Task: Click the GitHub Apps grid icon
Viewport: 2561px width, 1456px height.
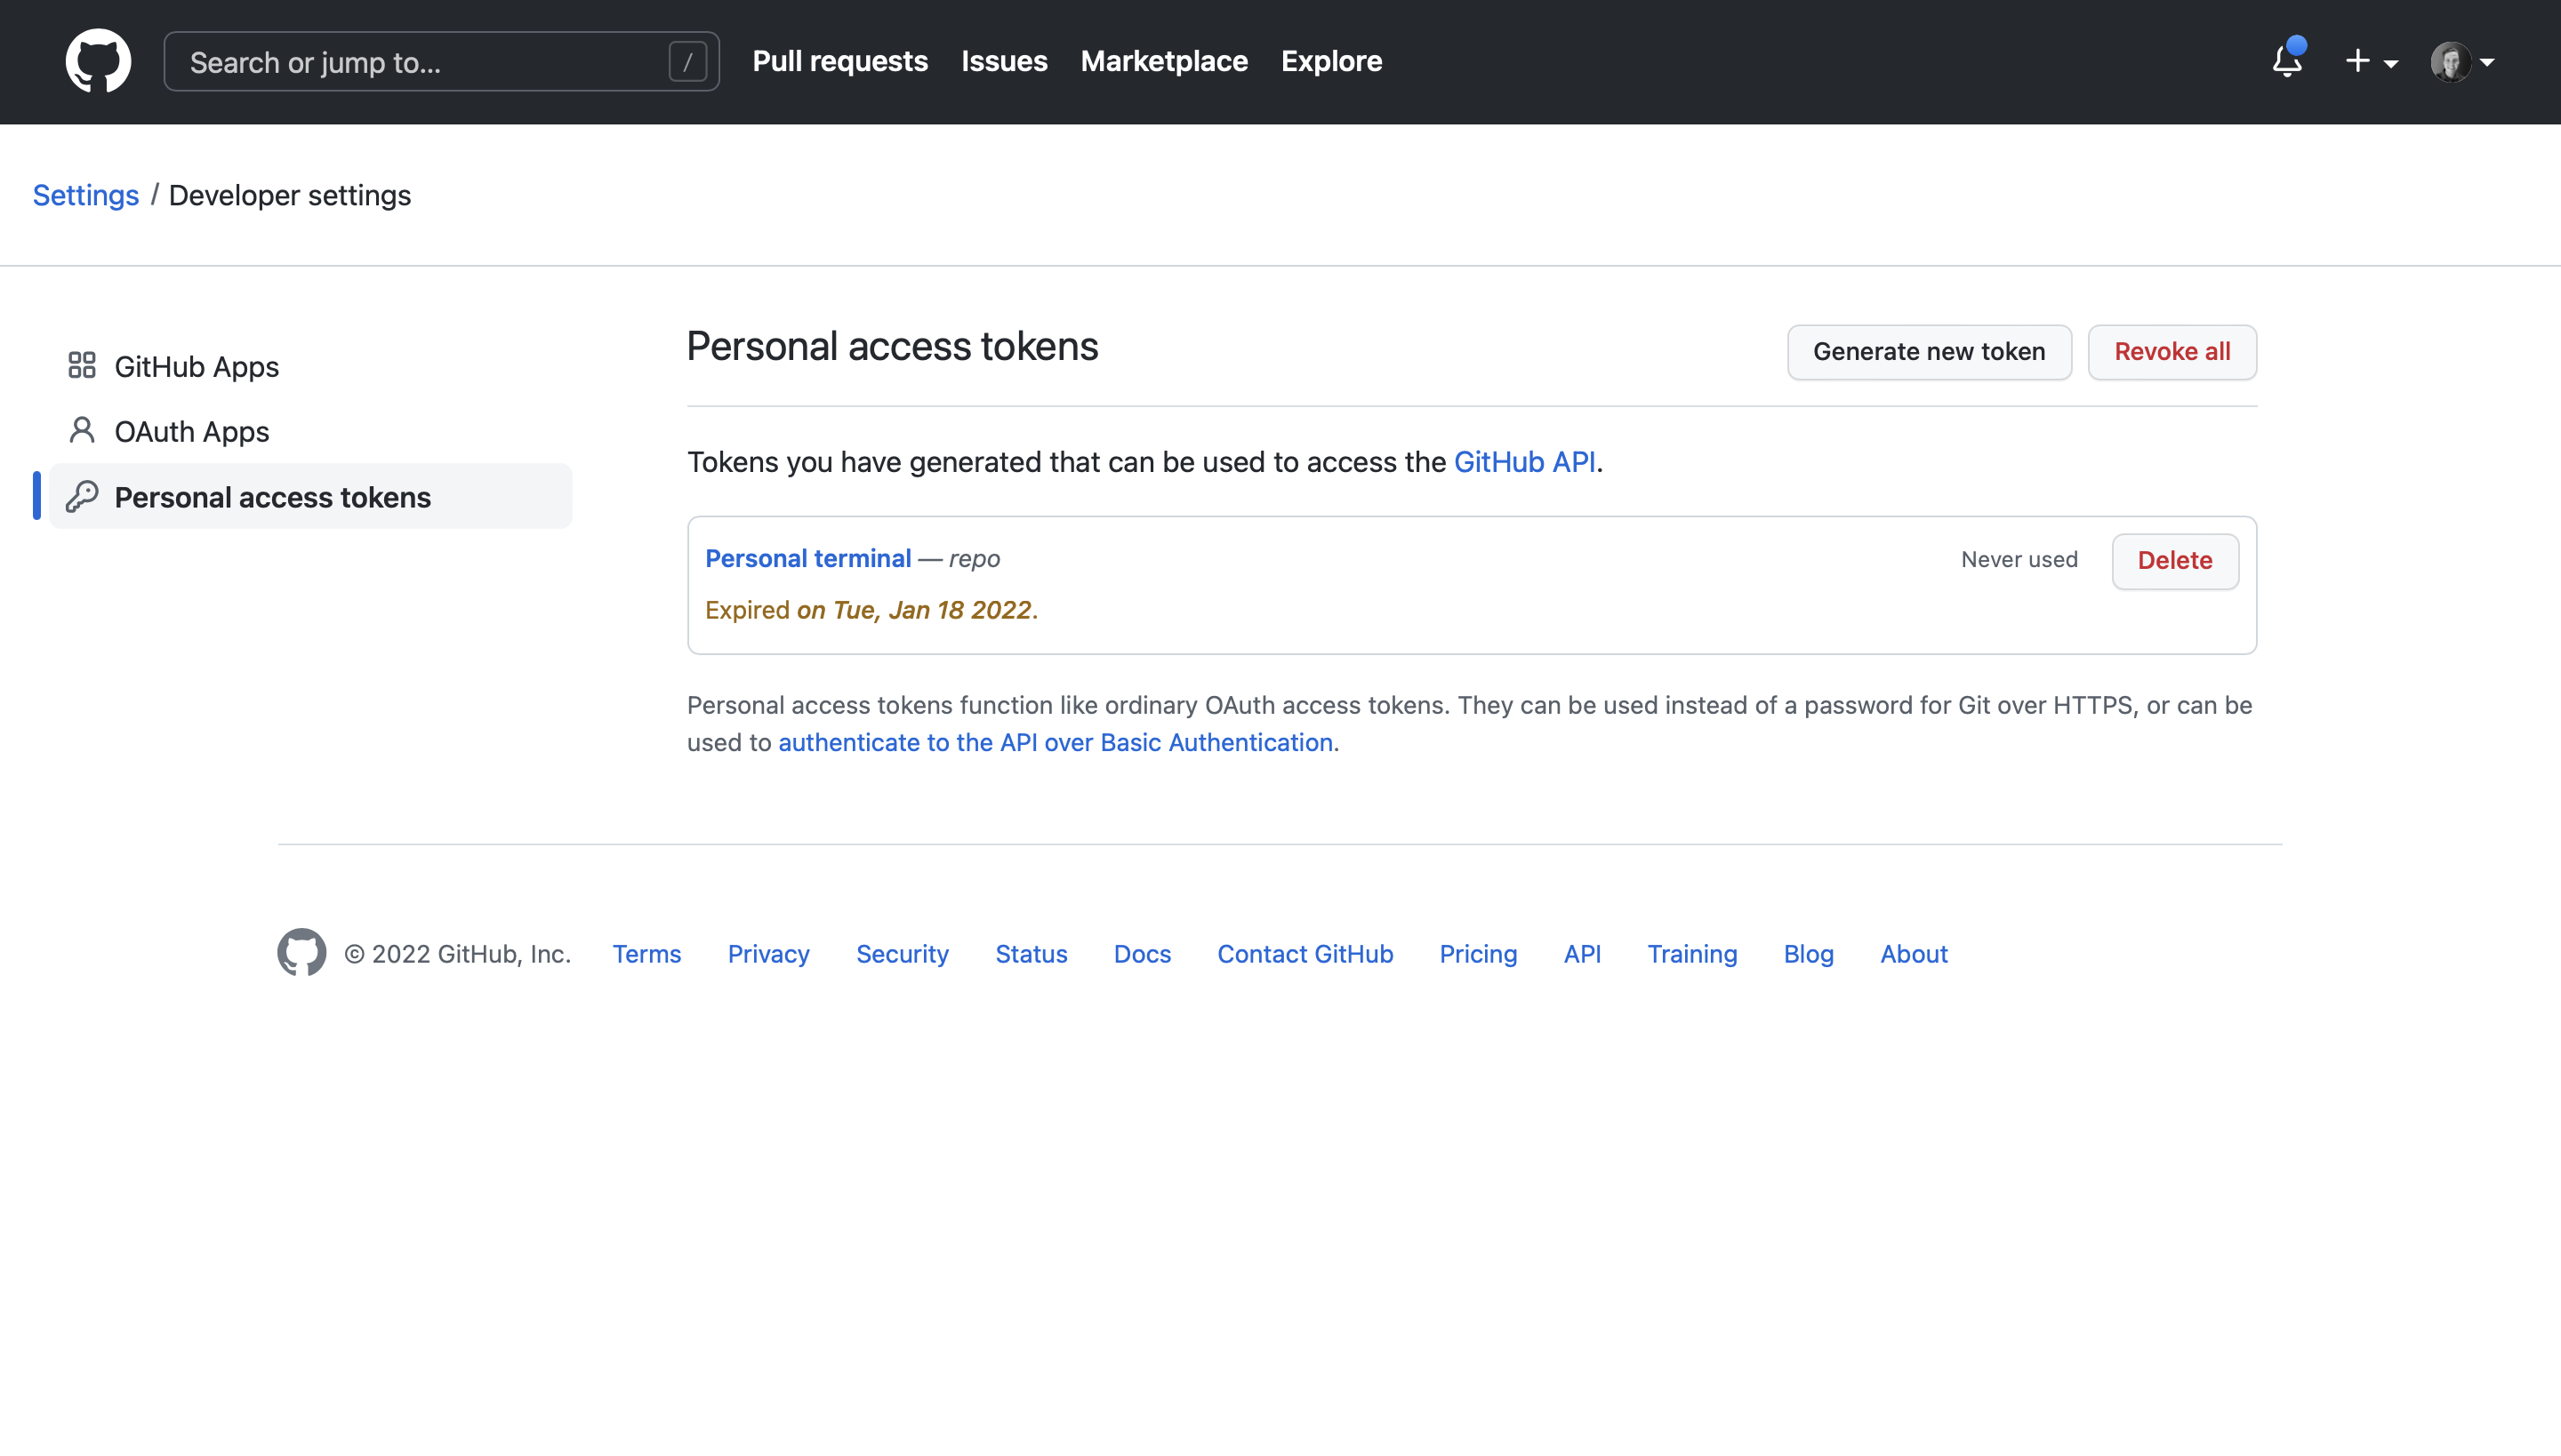Action: tap(82, 366)
